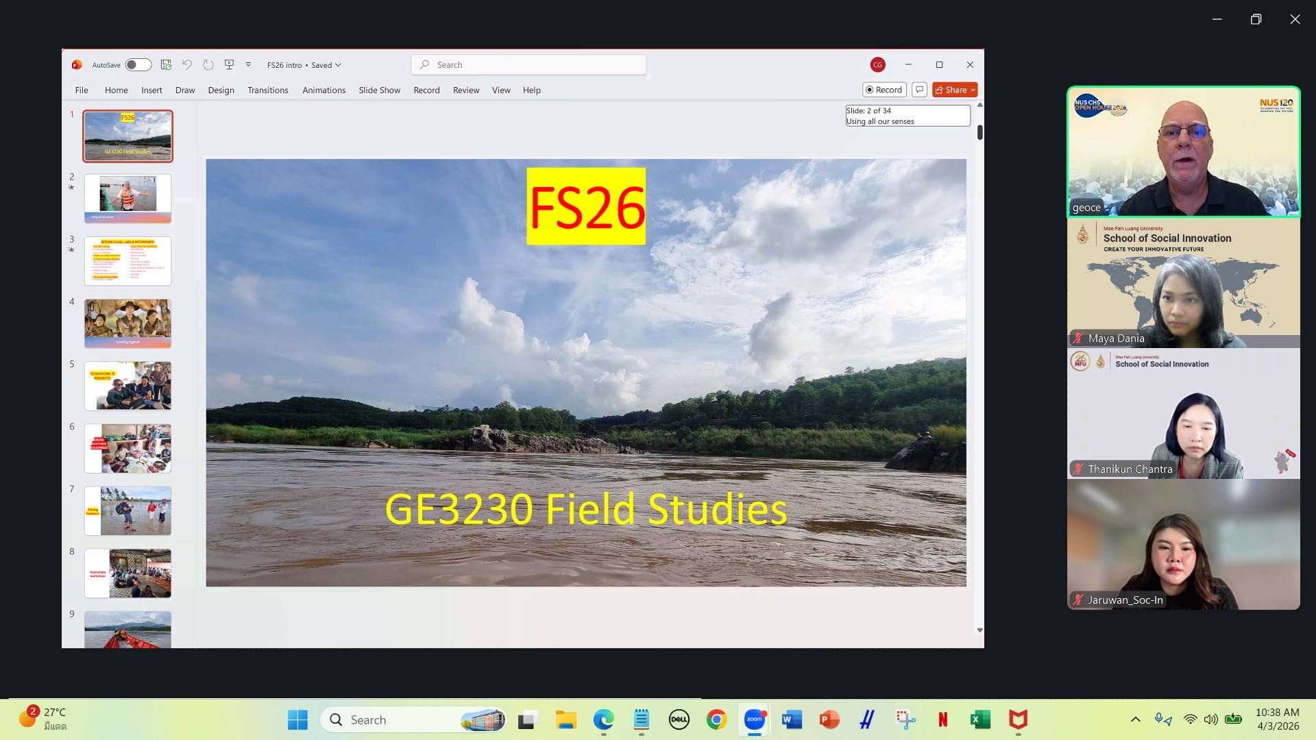Click the PowerPoint search box
Screen dimensions: 1316x740
click(528, 64)
